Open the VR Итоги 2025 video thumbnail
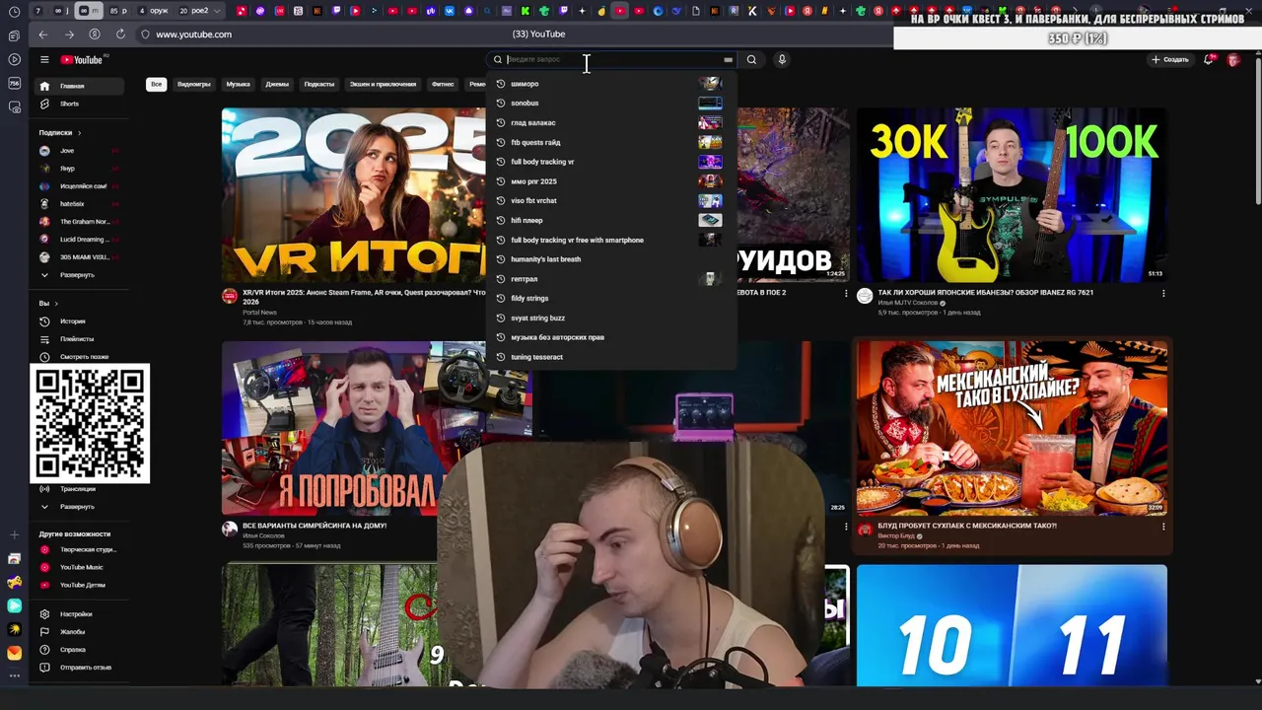 (355, 195)
